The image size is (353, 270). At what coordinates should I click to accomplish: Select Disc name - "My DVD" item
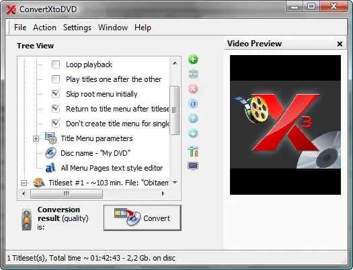(95, 153)
